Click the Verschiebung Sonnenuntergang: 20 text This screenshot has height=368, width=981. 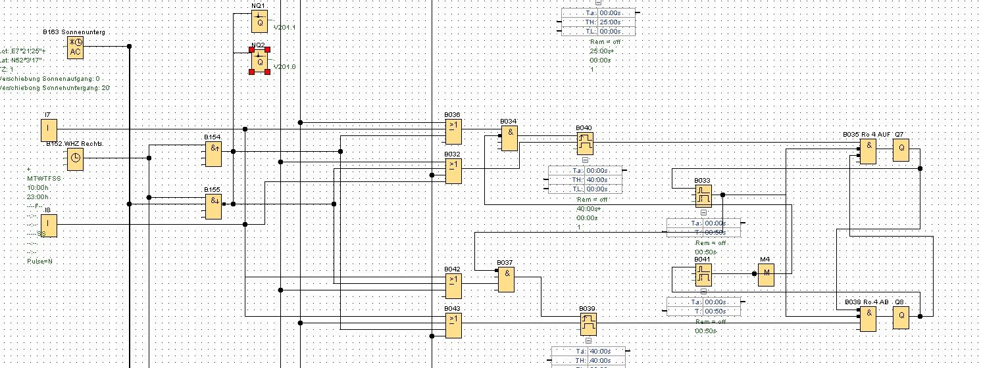point(55,87)
